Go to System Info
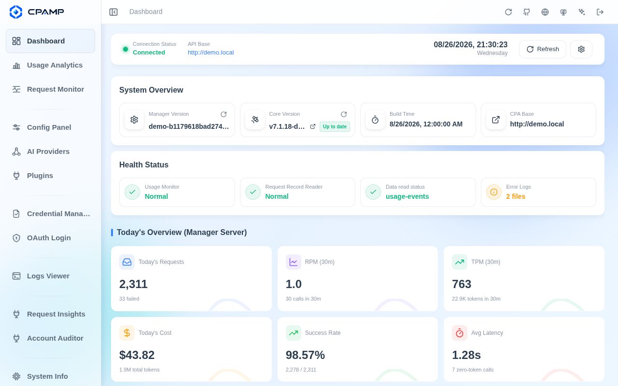Viewport: 618px width, 386px height. click(x=50, y=376)
